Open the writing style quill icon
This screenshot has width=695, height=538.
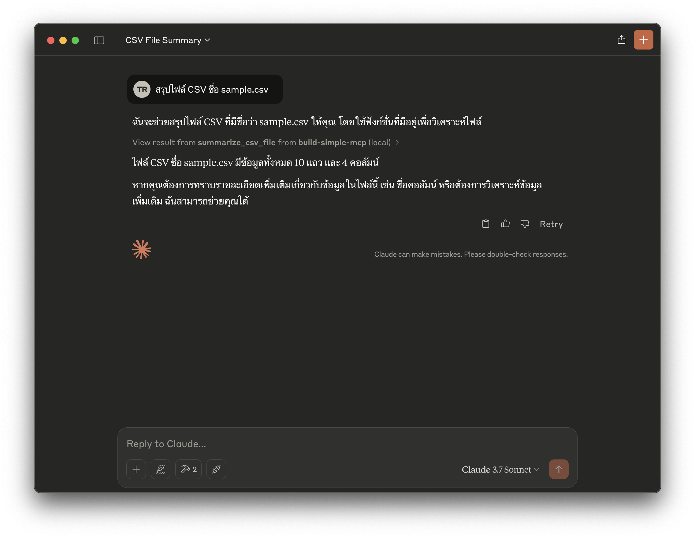(x=160, y=469)
